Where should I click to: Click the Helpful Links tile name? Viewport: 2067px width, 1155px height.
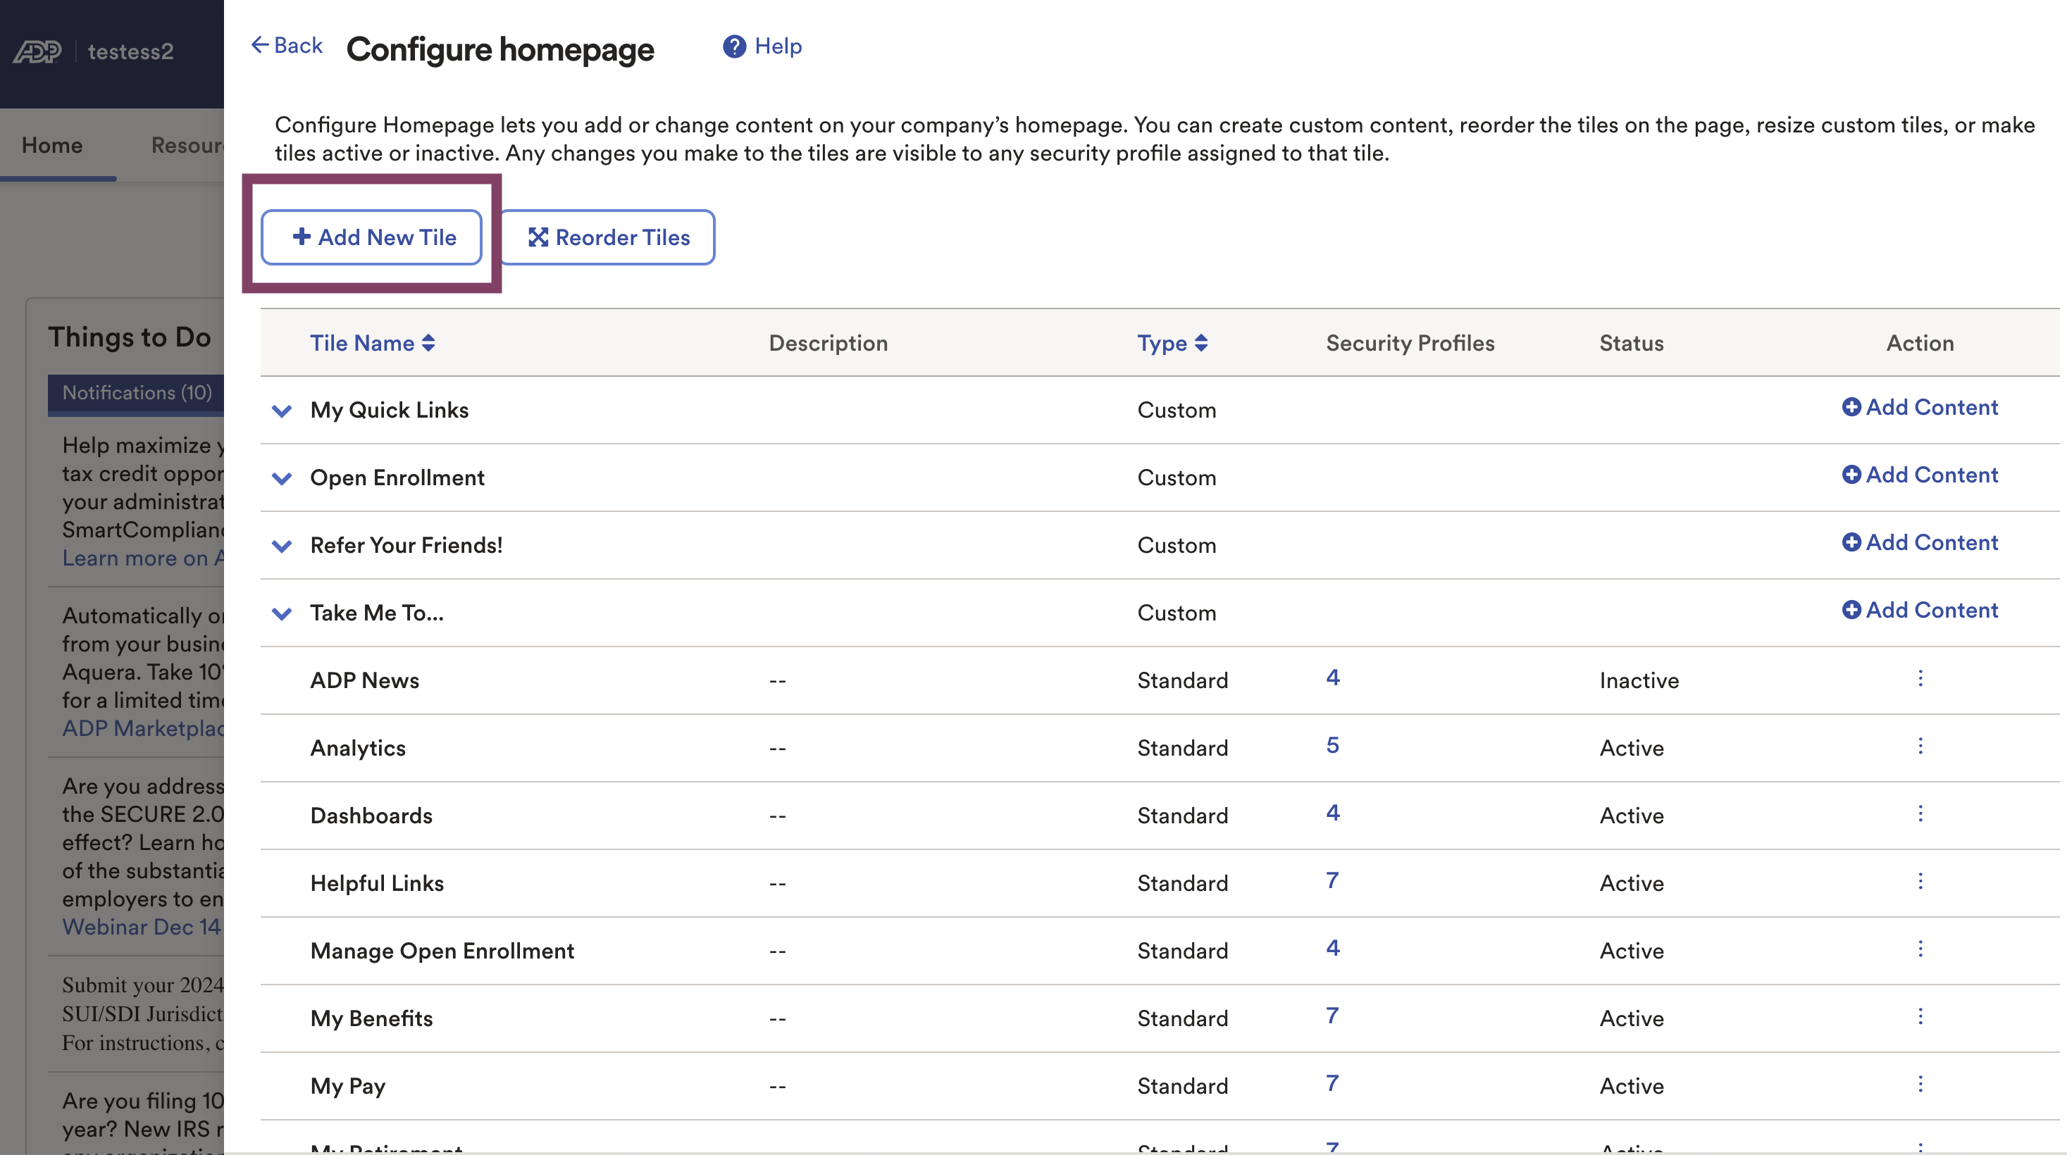[376, 884]
